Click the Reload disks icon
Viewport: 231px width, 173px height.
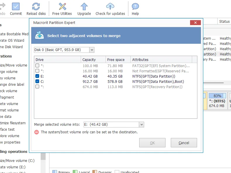[36, 6]
